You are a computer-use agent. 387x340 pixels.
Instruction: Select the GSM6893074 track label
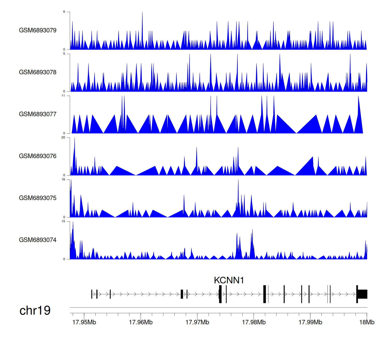(38, 240)
